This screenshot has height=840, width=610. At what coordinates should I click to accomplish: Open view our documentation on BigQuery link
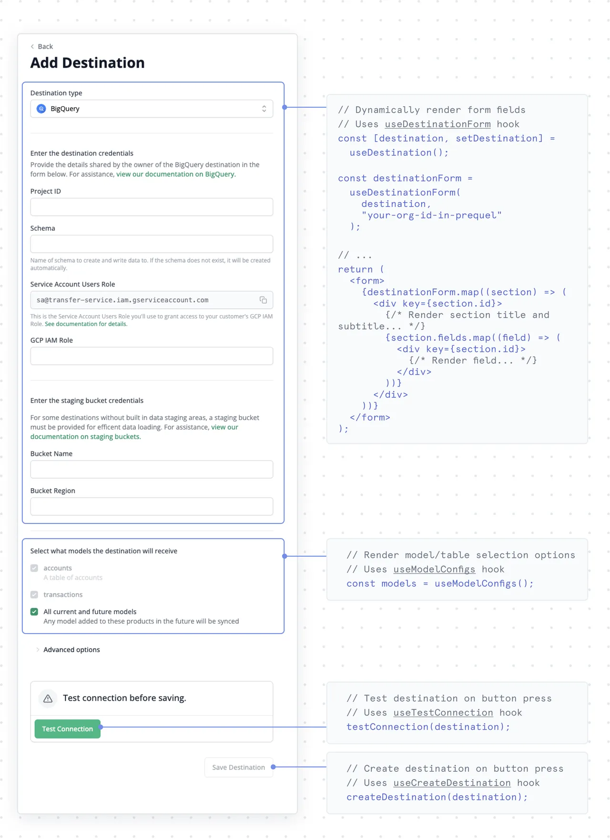176,174
